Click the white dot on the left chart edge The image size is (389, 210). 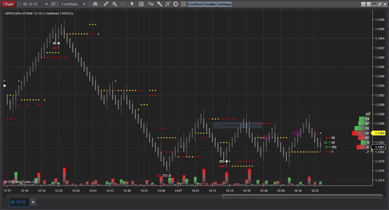[5, 86]
